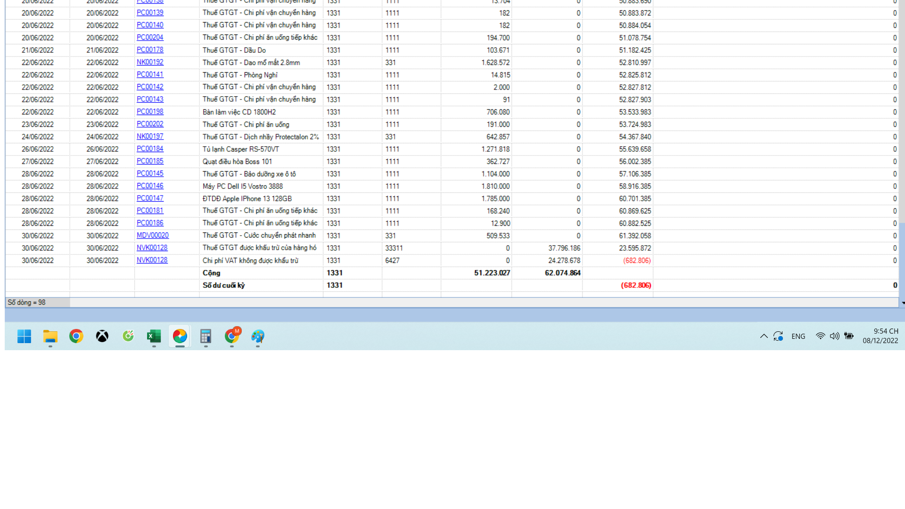
Task: Open Coc Coc browser icon
Action: (128, 336)
